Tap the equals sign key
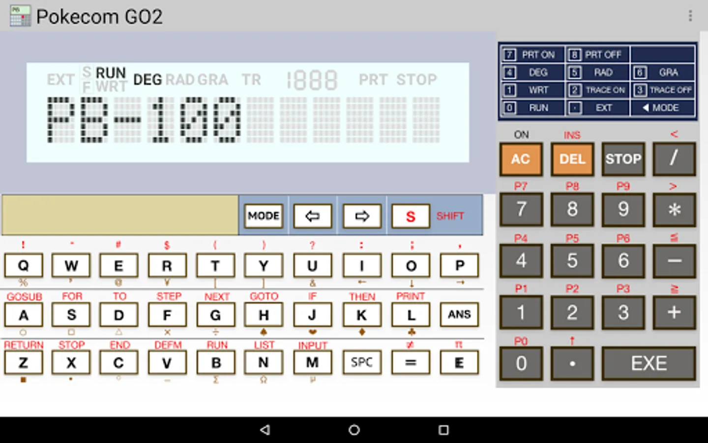708x443 pixels. click(411, 363)
